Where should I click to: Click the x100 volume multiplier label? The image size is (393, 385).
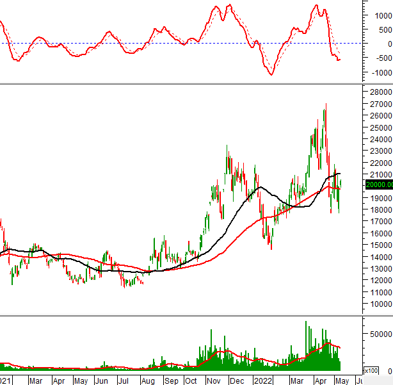(x=371, y=370)
